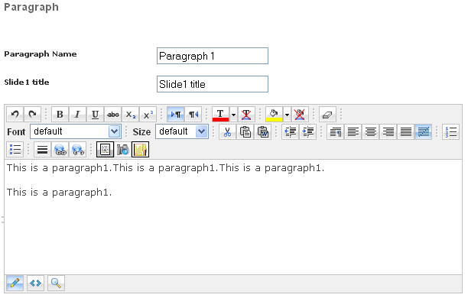This screenshot has height=298, width=468.
Task: Click the eraser Remove Formatting icon
Action: [327, 115]
